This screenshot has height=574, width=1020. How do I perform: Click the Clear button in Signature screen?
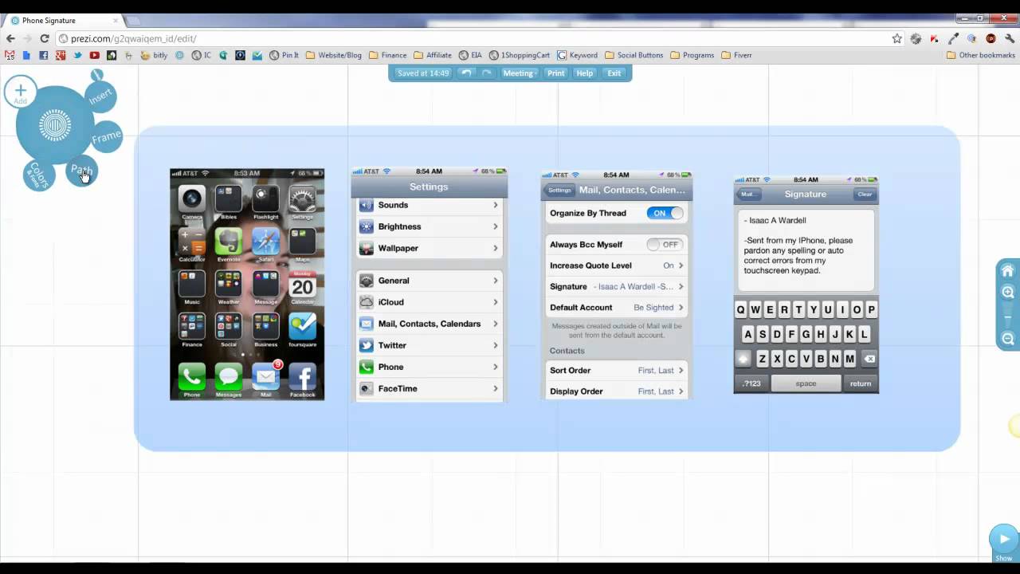coord(864,195)
